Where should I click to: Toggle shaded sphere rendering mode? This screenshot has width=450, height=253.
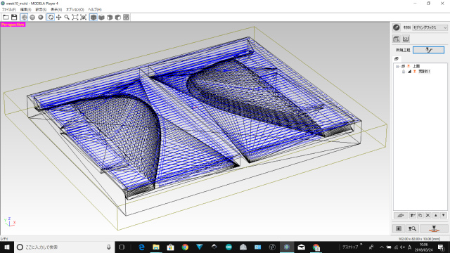click(41, 17)
